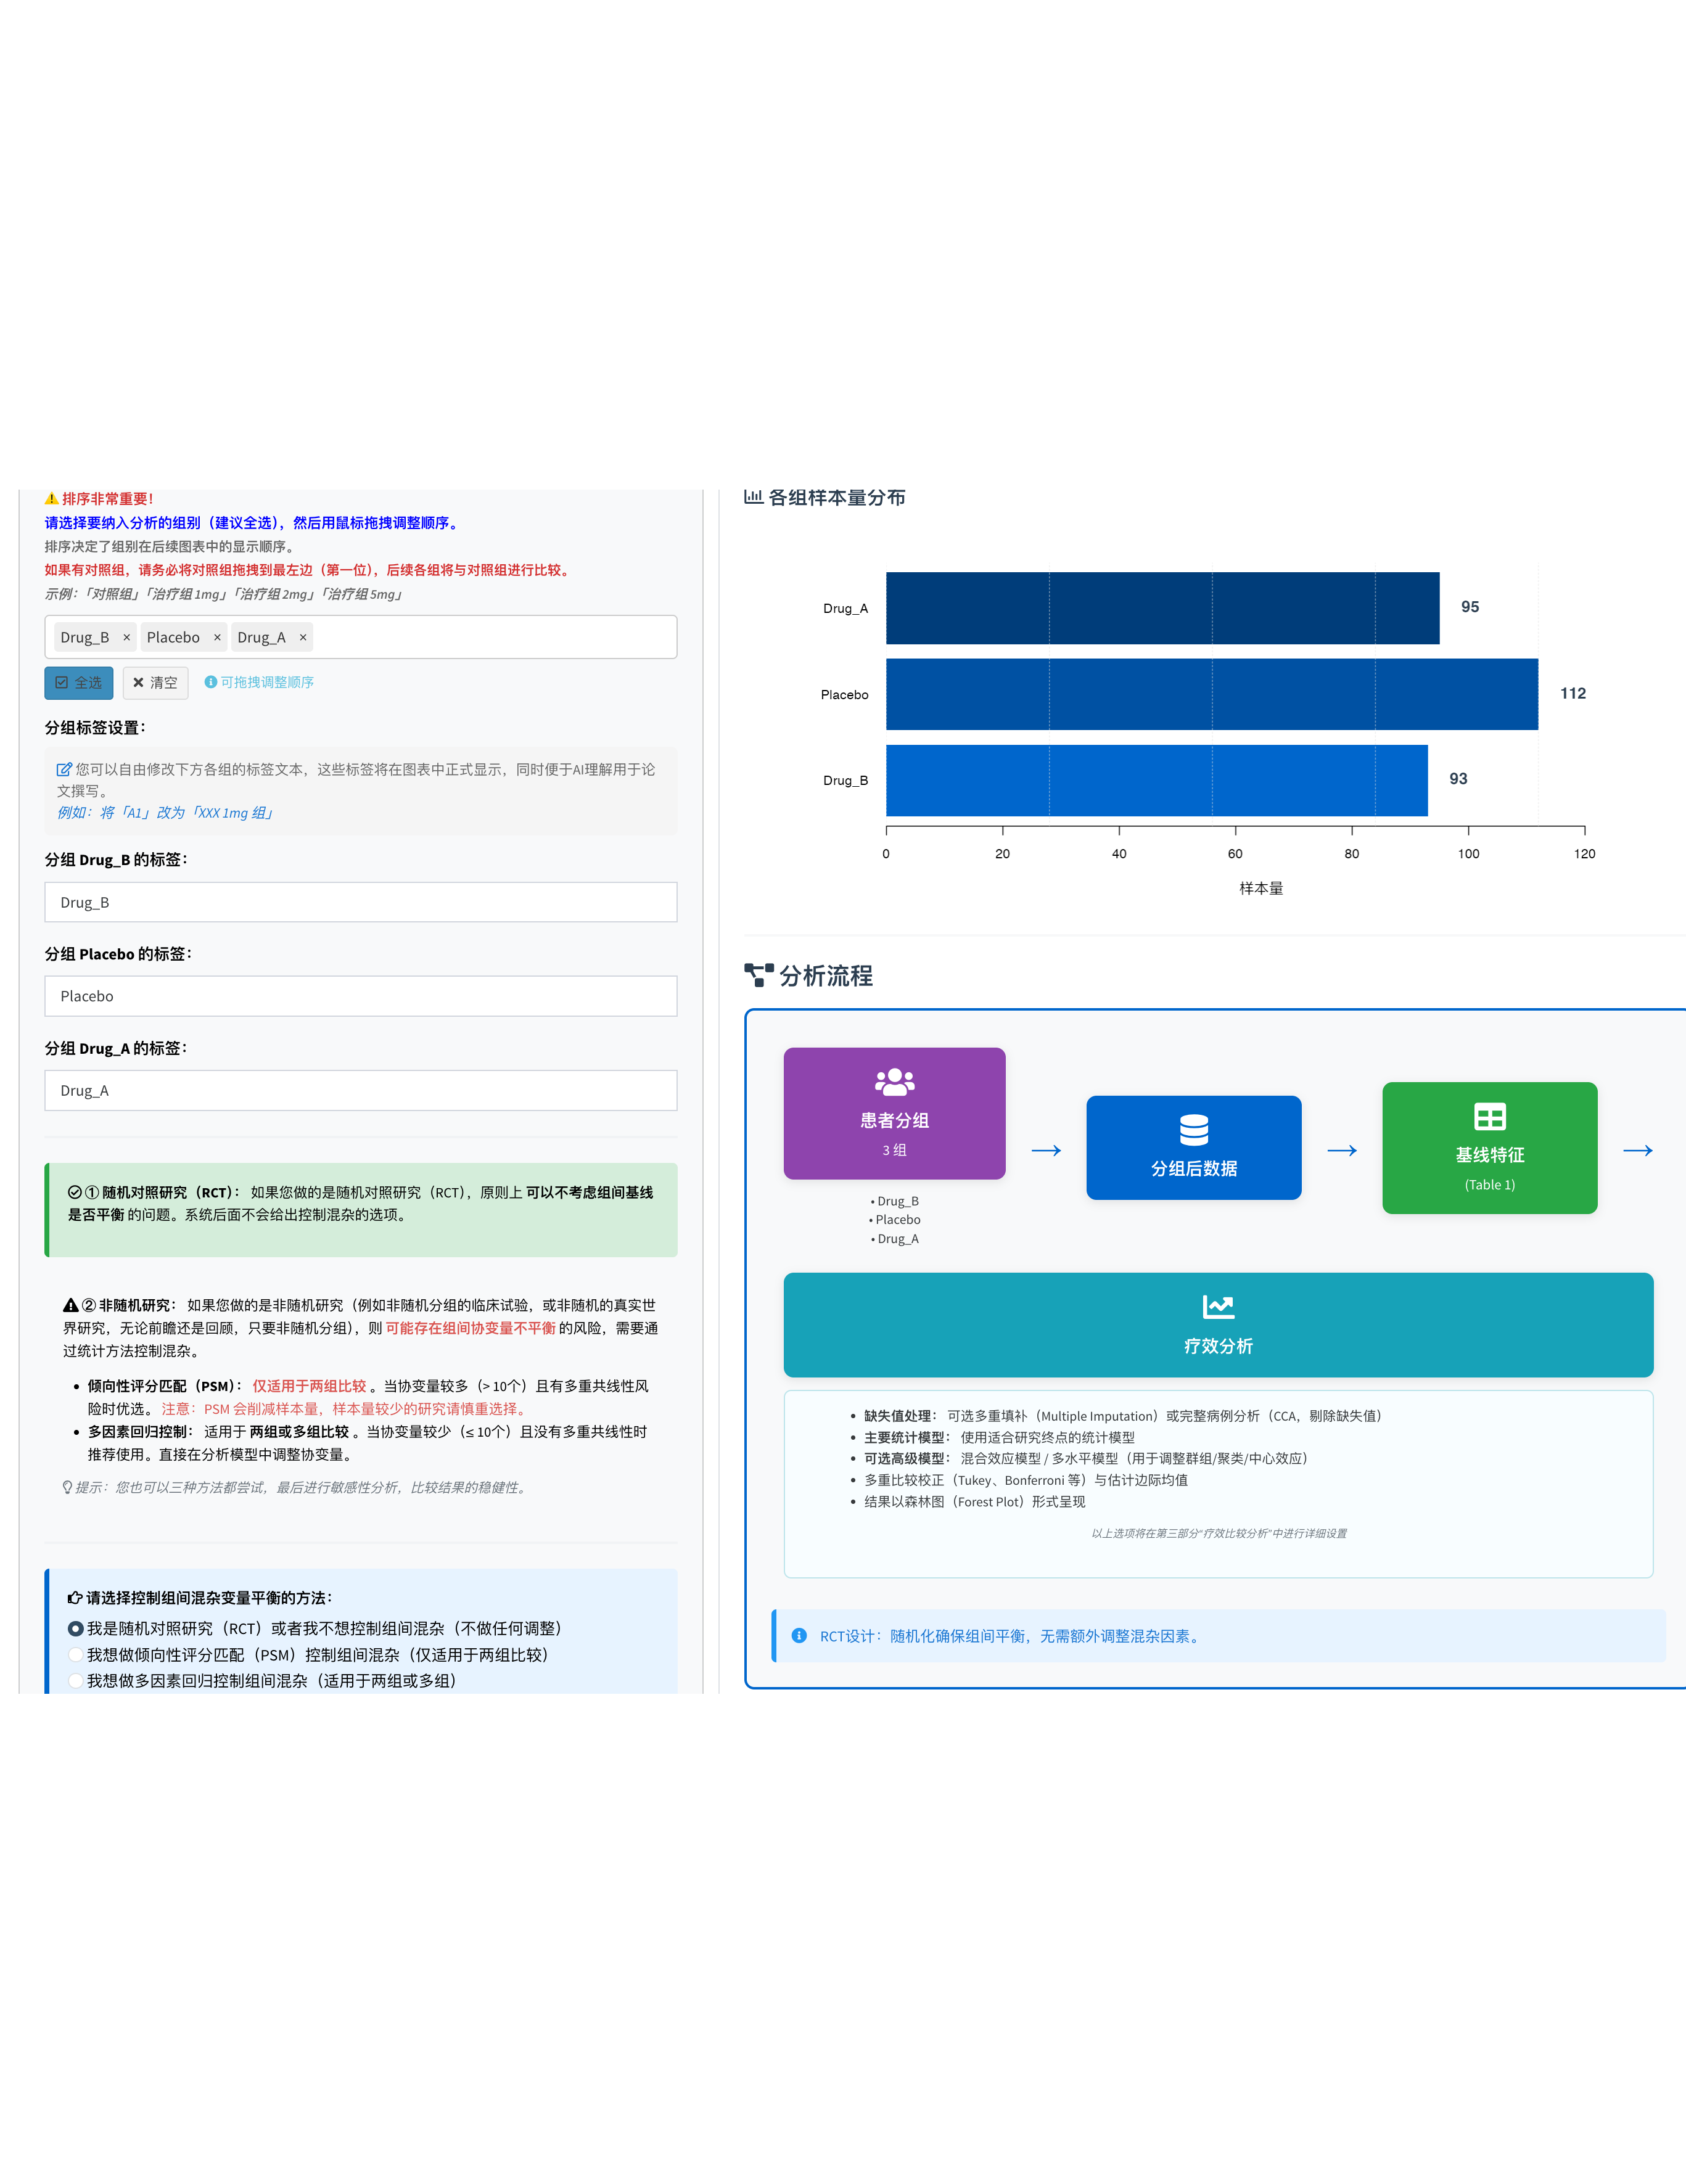Edit the Placebo label input field
This screenshot has height=2184, width=1686.
click(x=361, y=996)
